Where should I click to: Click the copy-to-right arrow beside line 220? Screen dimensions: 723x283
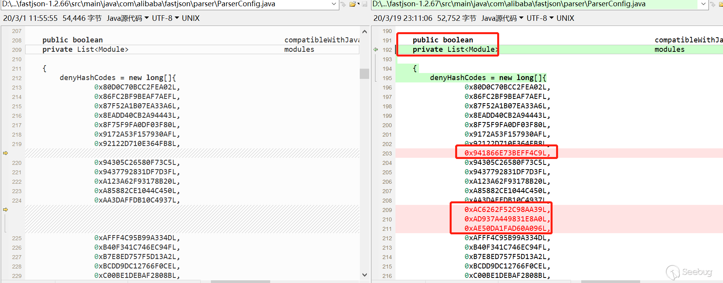click(x=5, y=153)
